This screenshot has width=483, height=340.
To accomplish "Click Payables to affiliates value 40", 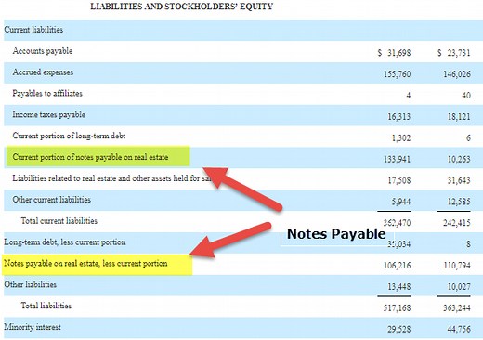I will (x=466, y=96).
